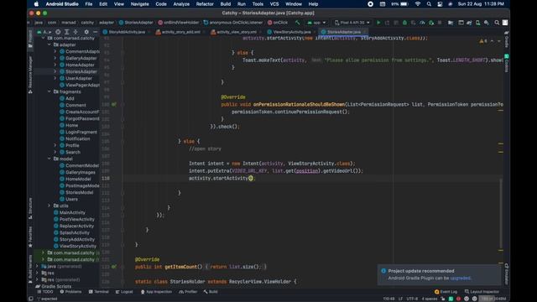
Task: Click the grey Stop square in toolbar
Action: pos(440,23)
